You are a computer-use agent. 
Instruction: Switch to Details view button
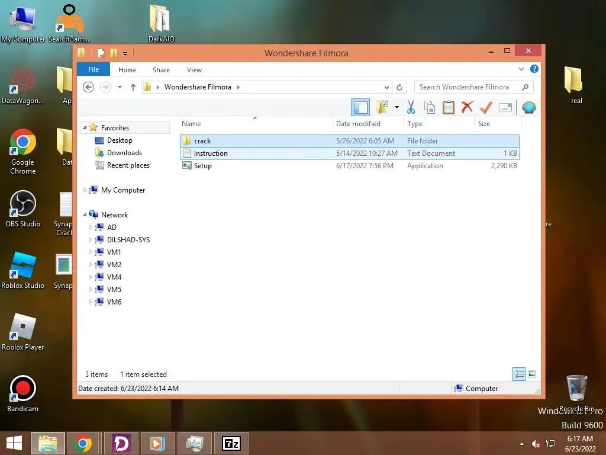519,374
